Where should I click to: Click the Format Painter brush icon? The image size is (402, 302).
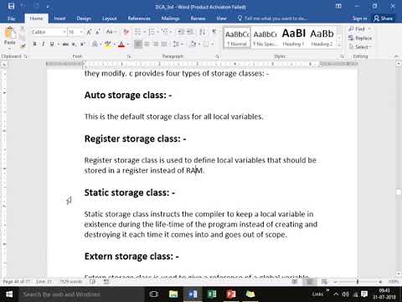point(23,45)
